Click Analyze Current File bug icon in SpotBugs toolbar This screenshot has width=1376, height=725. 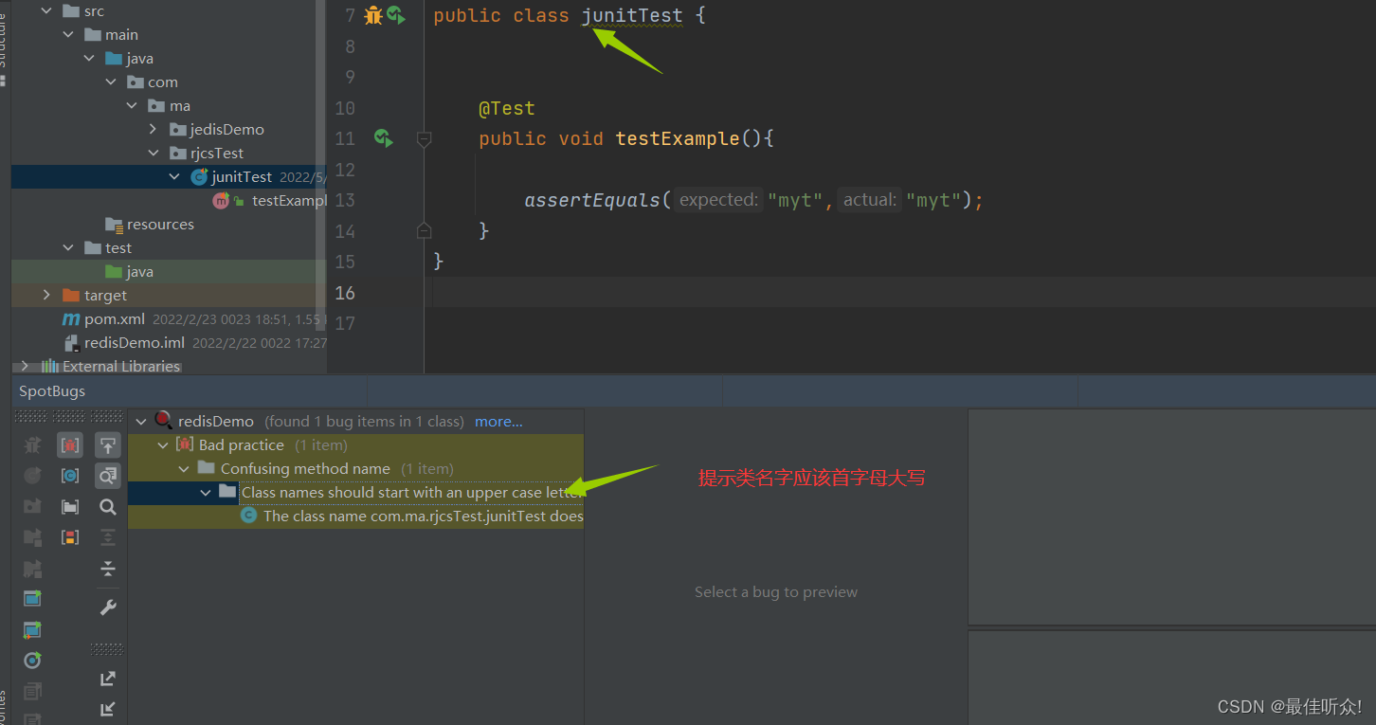coord(32,444)
